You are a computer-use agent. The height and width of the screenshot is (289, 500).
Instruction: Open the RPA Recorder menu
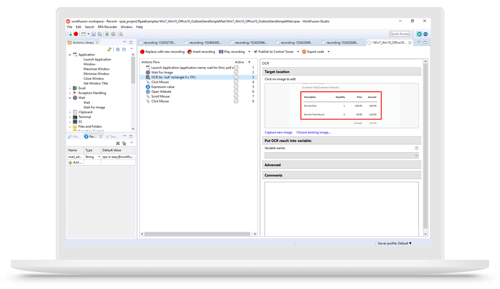pos(107,27)
